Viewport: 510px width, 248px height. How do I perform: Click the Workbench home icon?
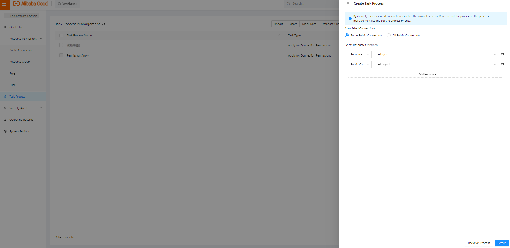59,3
